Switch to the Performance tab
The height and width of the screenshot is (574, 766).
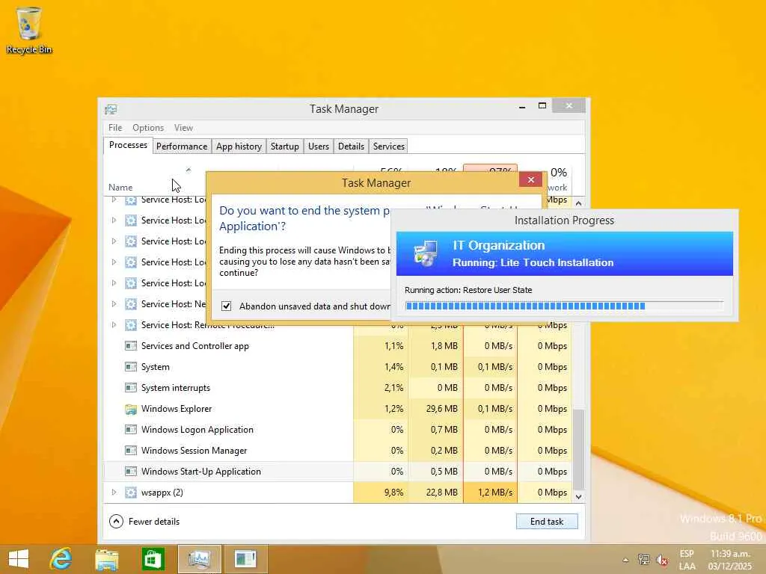pos(182,146)
